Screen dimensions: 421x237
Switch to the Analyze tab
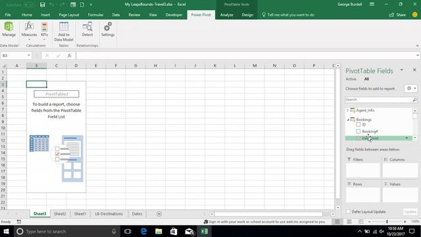226,14
